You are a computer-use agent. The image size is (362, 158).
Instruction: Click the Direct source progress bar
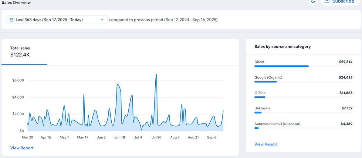303,66
